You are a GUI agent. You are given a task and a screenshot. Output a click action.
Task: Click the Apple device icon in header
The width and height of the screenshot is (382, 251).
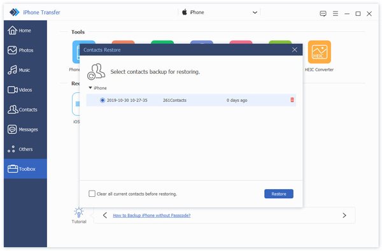(185, 12)
